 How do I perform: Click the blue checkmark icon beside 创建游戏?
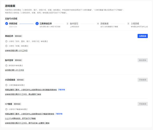pyautogui.click(x=7, y=23)
